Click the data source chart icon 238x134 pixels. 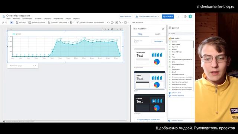170,38
